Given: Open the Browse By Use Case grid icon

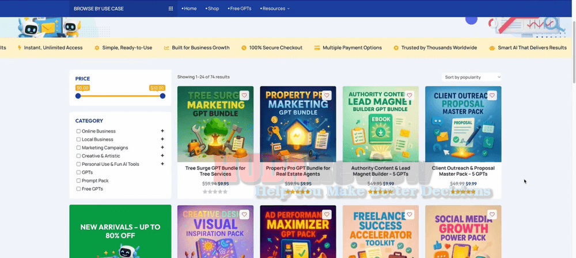Looking at the screenshot, I should [x=171, y=9].
